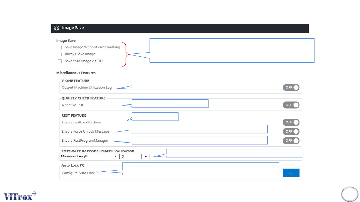Screen dimensions: 360x202
Task: Tick Save SSM Image As TIFF checkbox
Action: (60, 61)
